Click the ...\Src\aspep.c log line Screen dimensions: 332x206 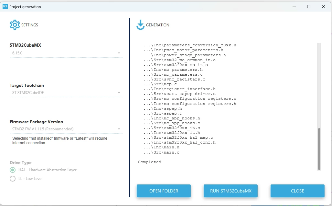[x=163, y=113]
